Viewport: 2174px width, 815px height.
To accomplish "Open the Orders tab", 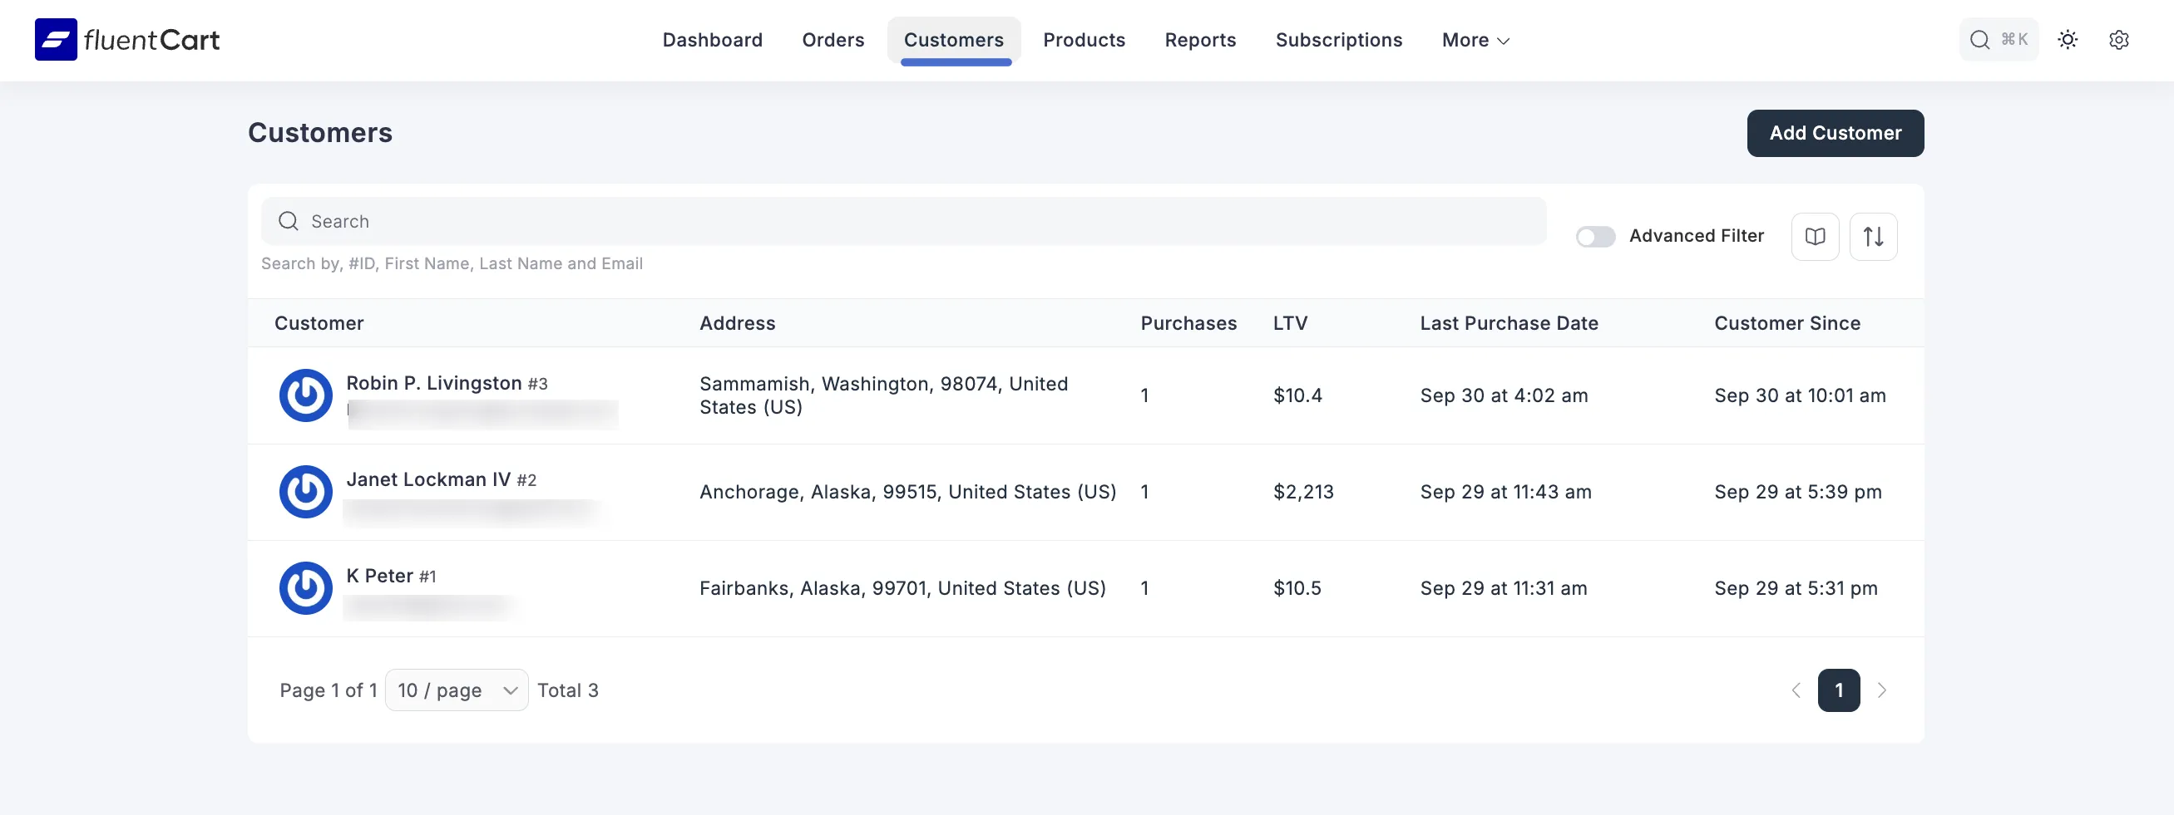I will pos(833,40).
